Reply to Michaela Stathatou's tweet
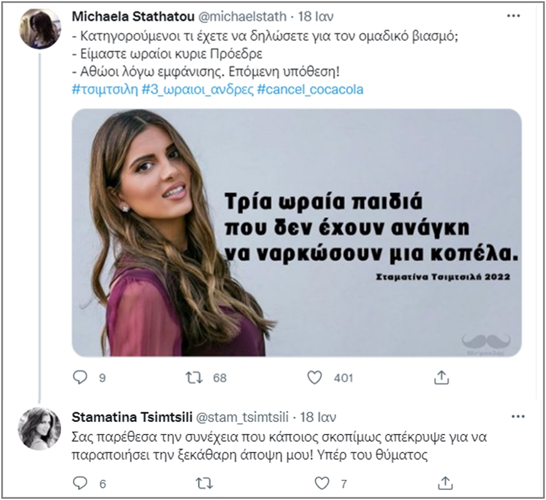 tap(80, 377)
